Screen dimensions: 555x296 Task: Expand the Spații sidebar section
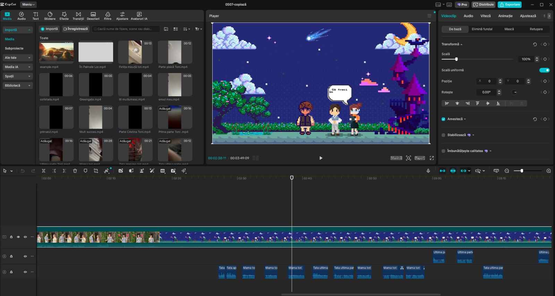pos(17,76)
